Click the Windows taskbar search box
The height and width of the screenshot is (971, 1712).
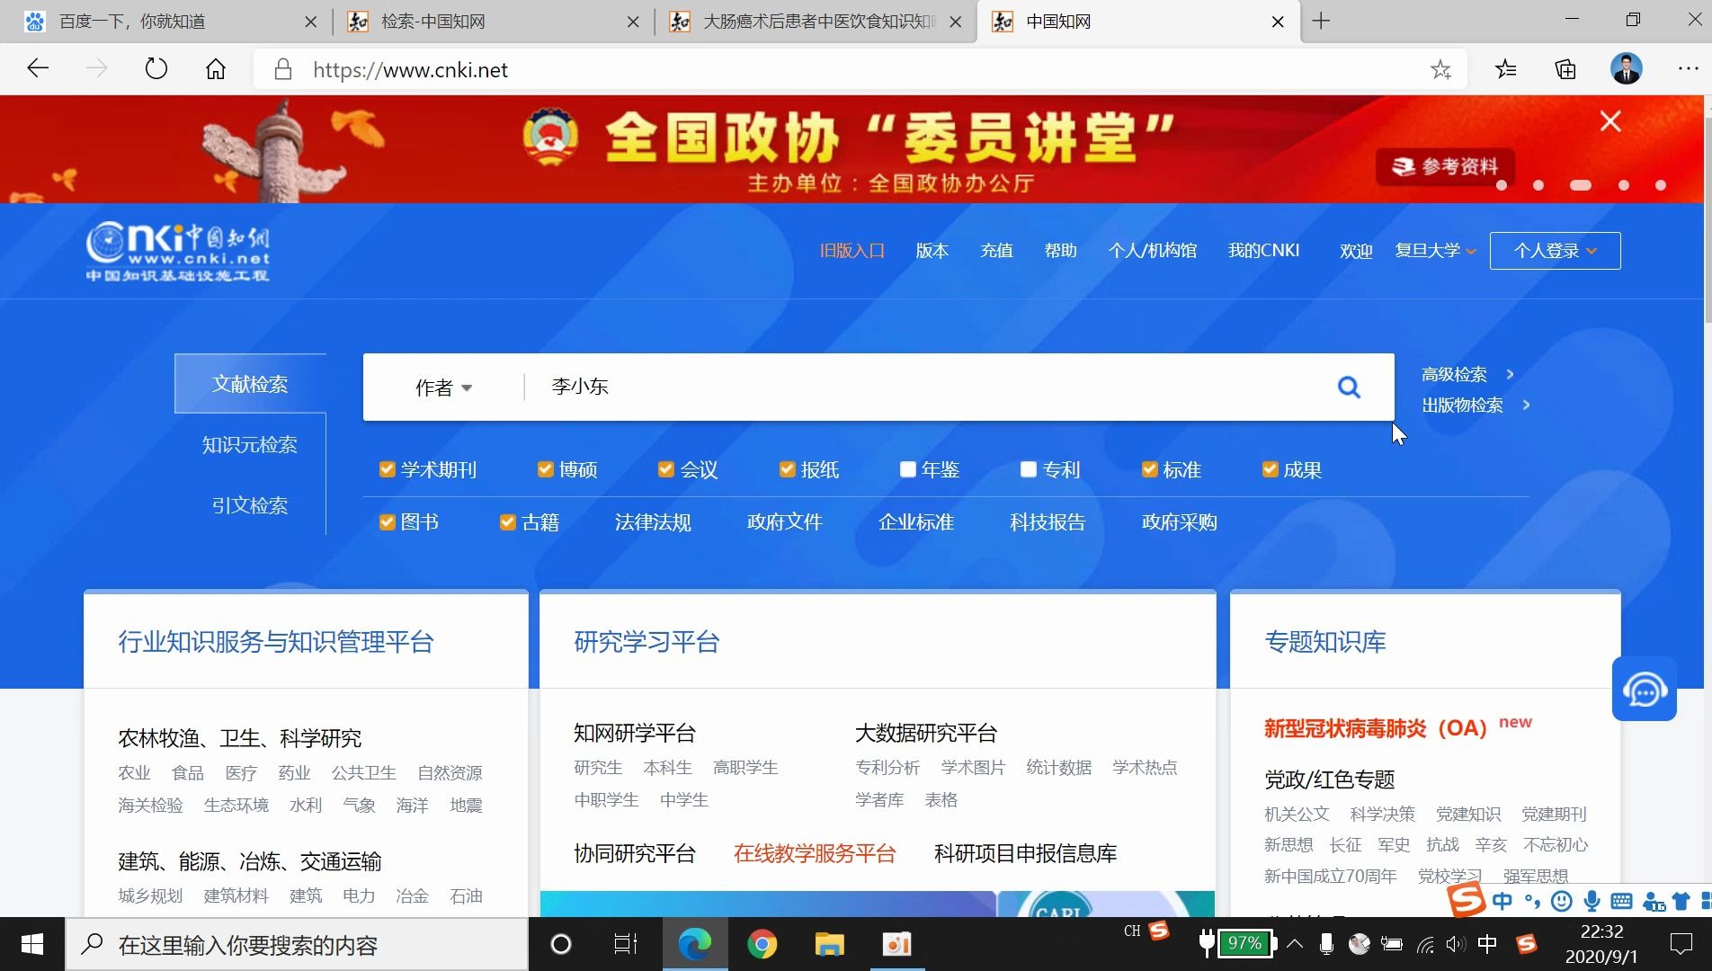[297, 944]
